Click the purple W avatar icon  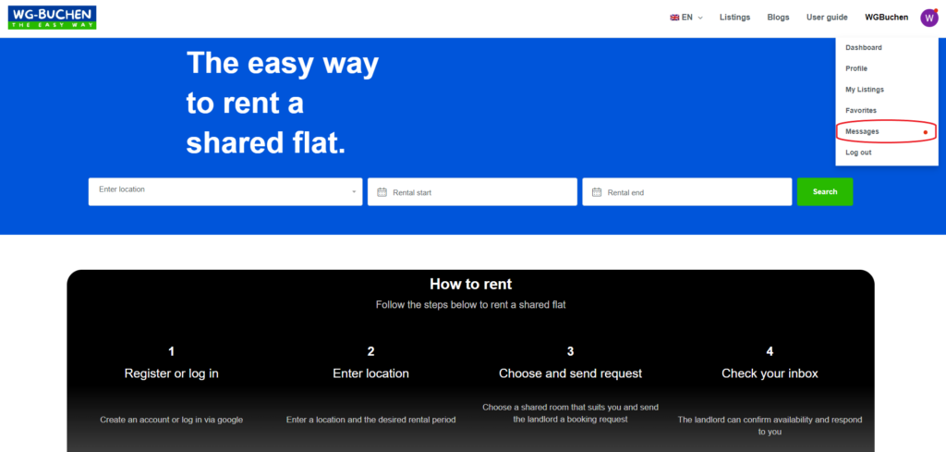pos(929,18)
